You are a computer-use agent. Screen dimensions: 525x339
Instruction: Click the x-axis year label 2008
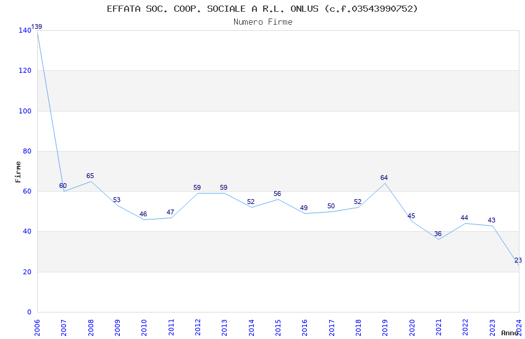90,328
